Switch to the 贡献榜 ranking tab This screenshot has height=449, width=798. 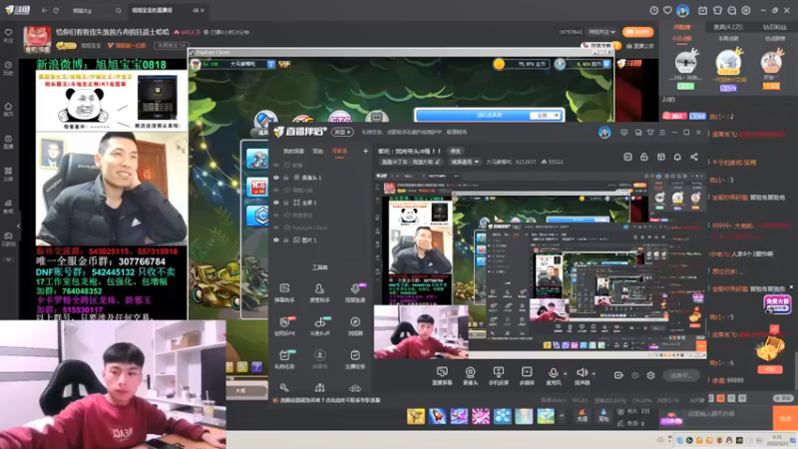tap(682, 27)
